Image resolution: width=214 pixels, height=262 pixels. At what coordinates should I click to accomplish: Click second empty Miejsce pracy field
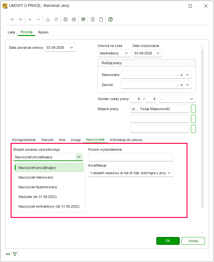point(159,119)
